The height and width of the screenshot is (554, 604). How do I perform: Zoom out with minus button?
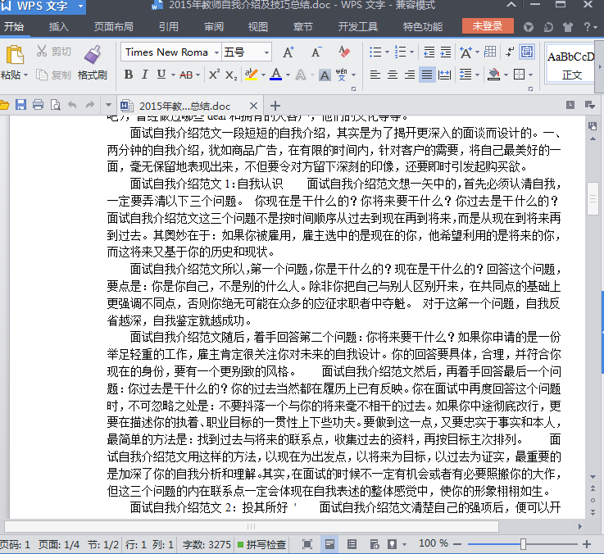click(457, 544)
